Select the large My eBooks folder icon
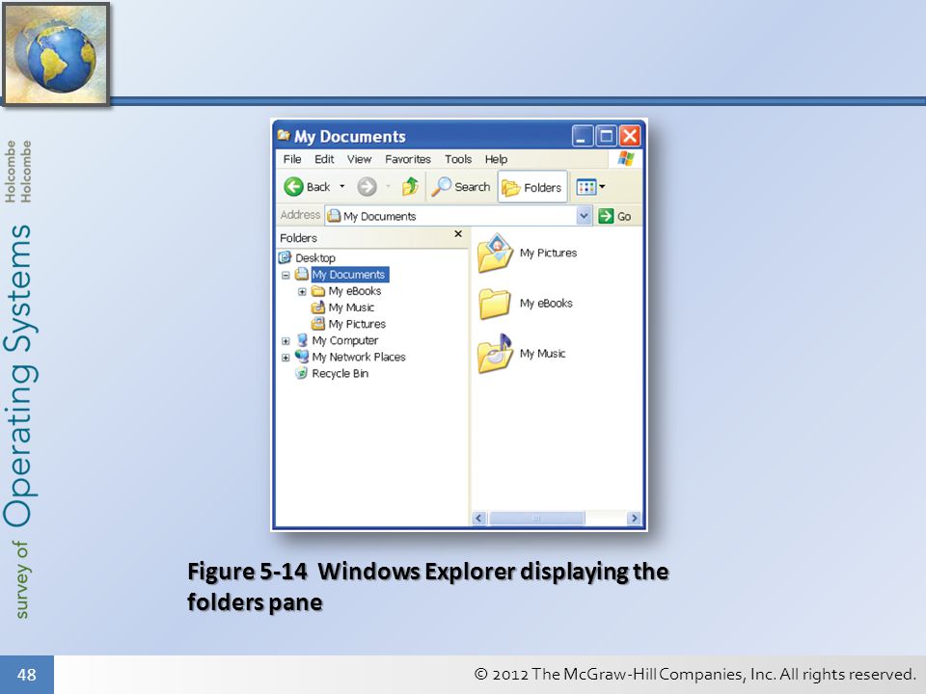The width and height of the screenshot is (926, 694). [x=495, y=304]
